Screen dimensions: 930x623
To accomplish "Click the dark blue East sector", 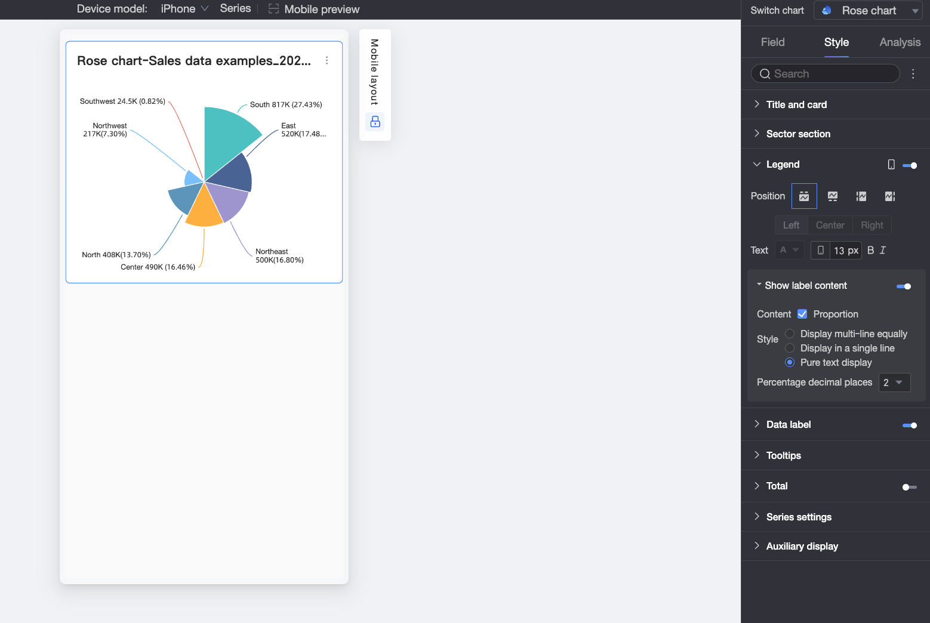I will [x=235, y=174].
